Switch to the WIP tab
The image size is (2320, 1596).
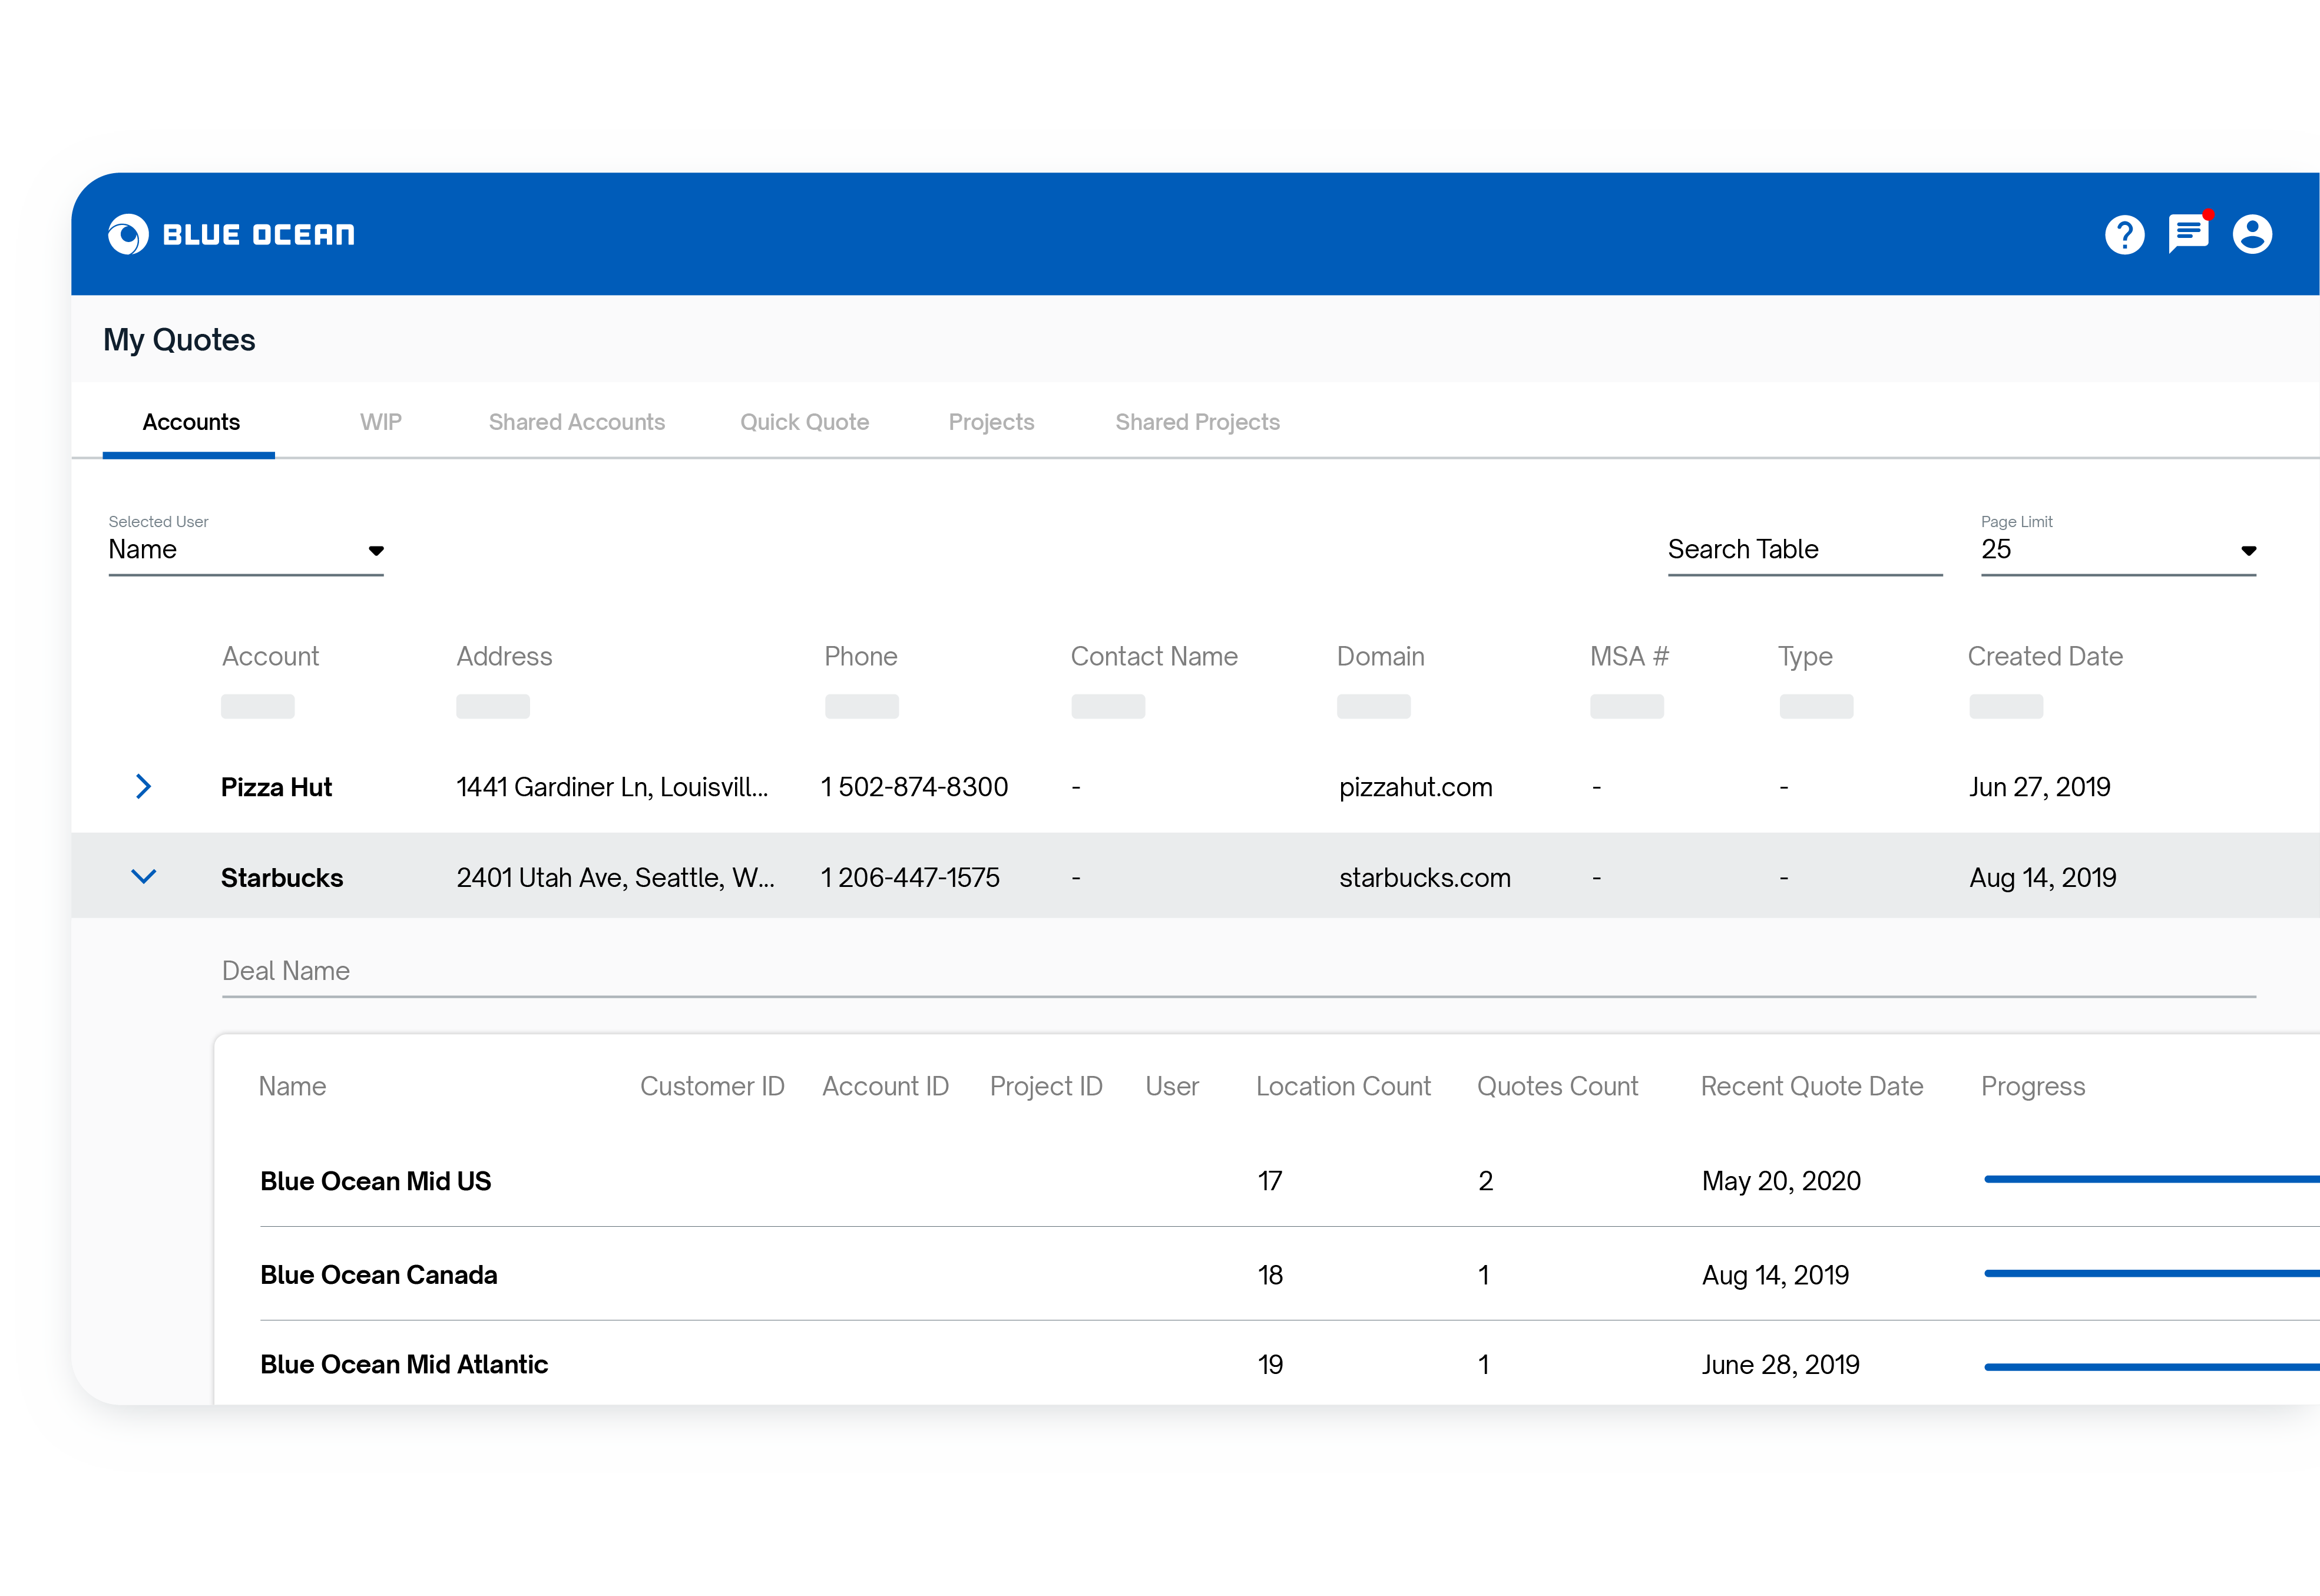point(380,422)
